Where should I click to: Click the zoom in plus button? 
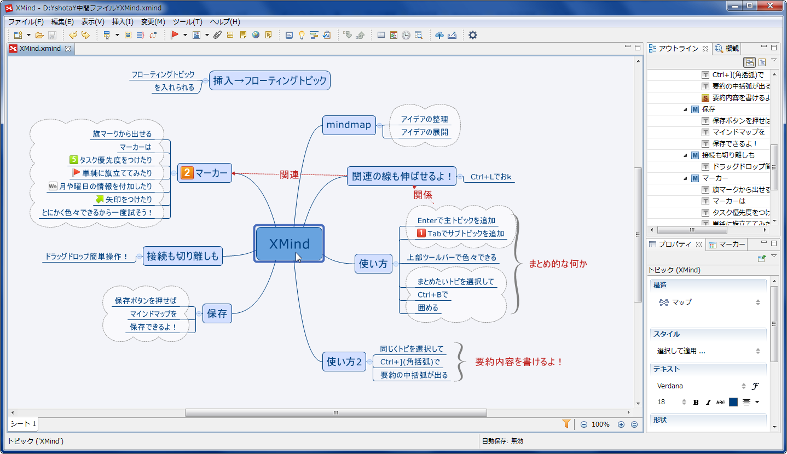pyautogui.click(x=621, y=424)
